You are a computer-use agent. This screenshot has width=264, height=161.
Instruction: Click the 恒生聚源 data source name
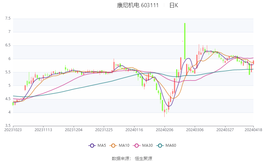click(x=143, y=159)
